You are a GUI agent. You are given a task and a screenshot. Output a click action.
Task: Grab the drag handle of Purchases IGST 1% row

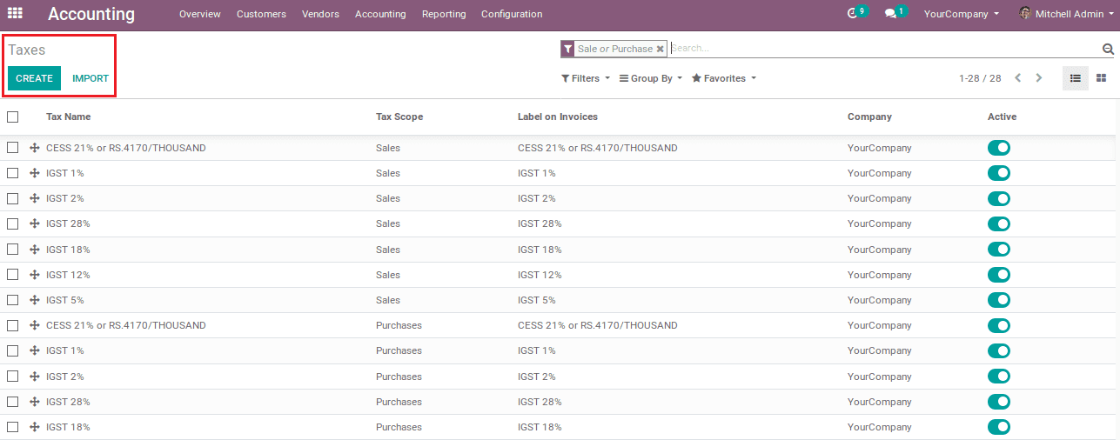(x=35, y=350)
